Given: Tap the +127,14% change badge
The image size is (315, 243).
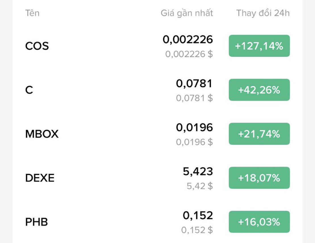Looking at the screenshot, I should (259, 46).
